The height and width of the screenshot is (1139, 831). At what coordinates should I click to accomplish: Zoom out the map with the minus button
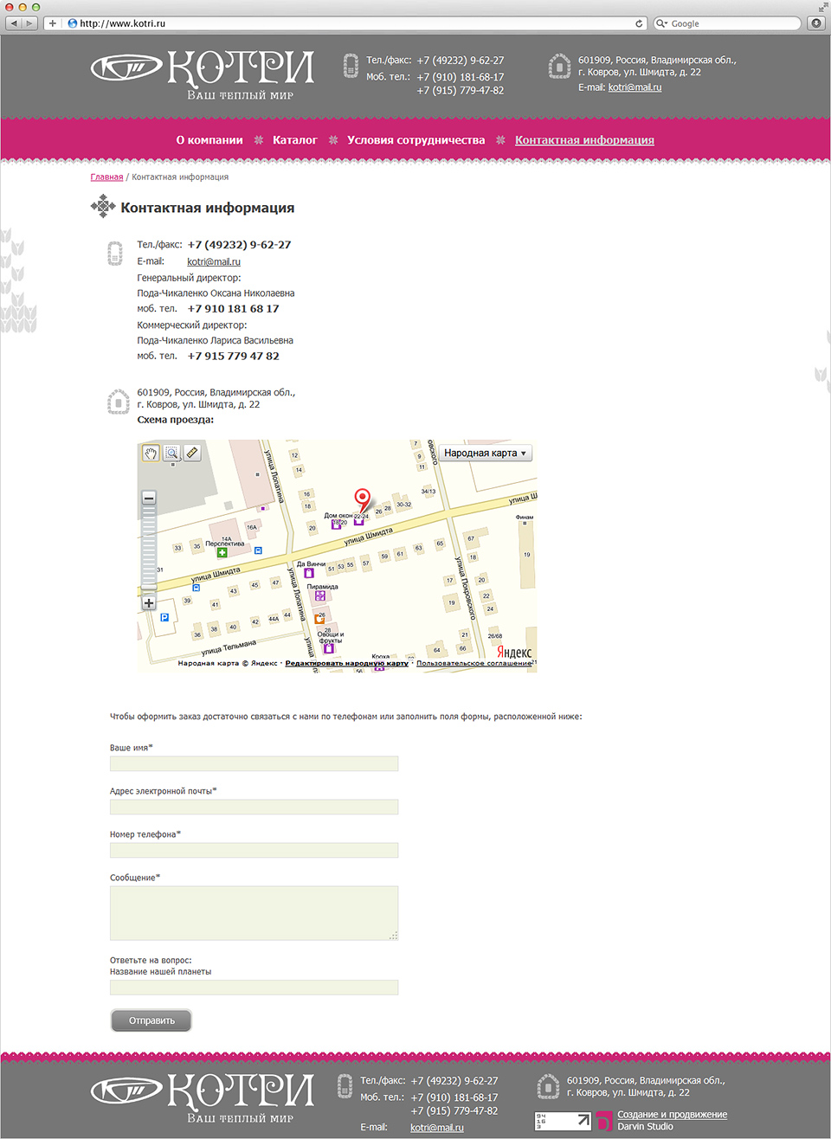pos(149,498)
